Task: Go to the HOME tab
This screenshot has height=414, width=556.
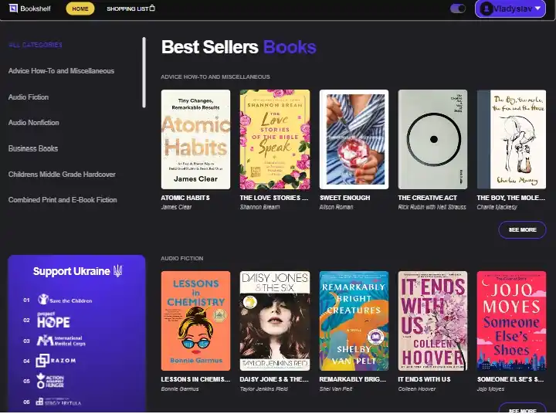Action: 80,8
